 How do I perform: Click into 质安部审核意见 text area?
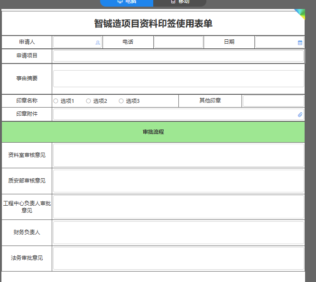click(178, 181)
